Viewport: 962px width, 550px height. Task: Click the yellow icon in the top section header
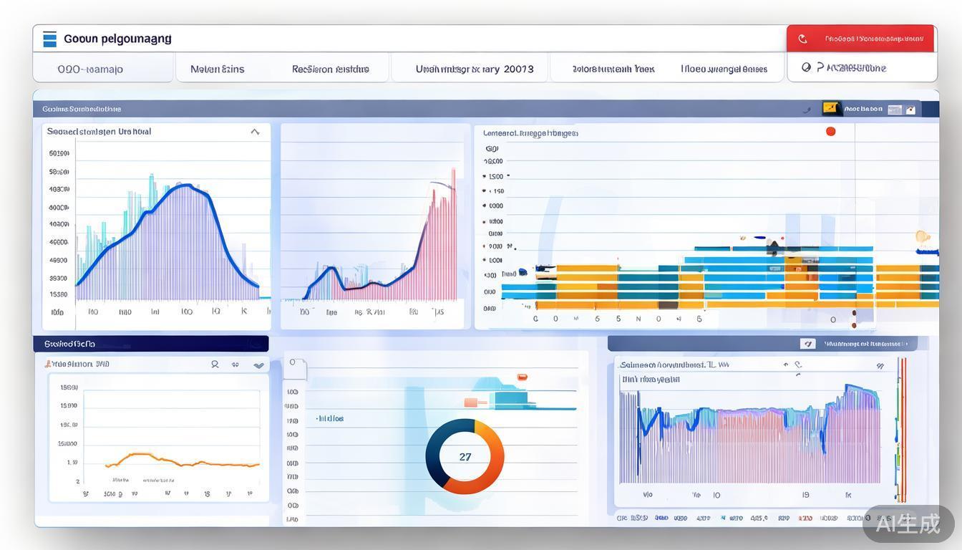coord(831,108)
